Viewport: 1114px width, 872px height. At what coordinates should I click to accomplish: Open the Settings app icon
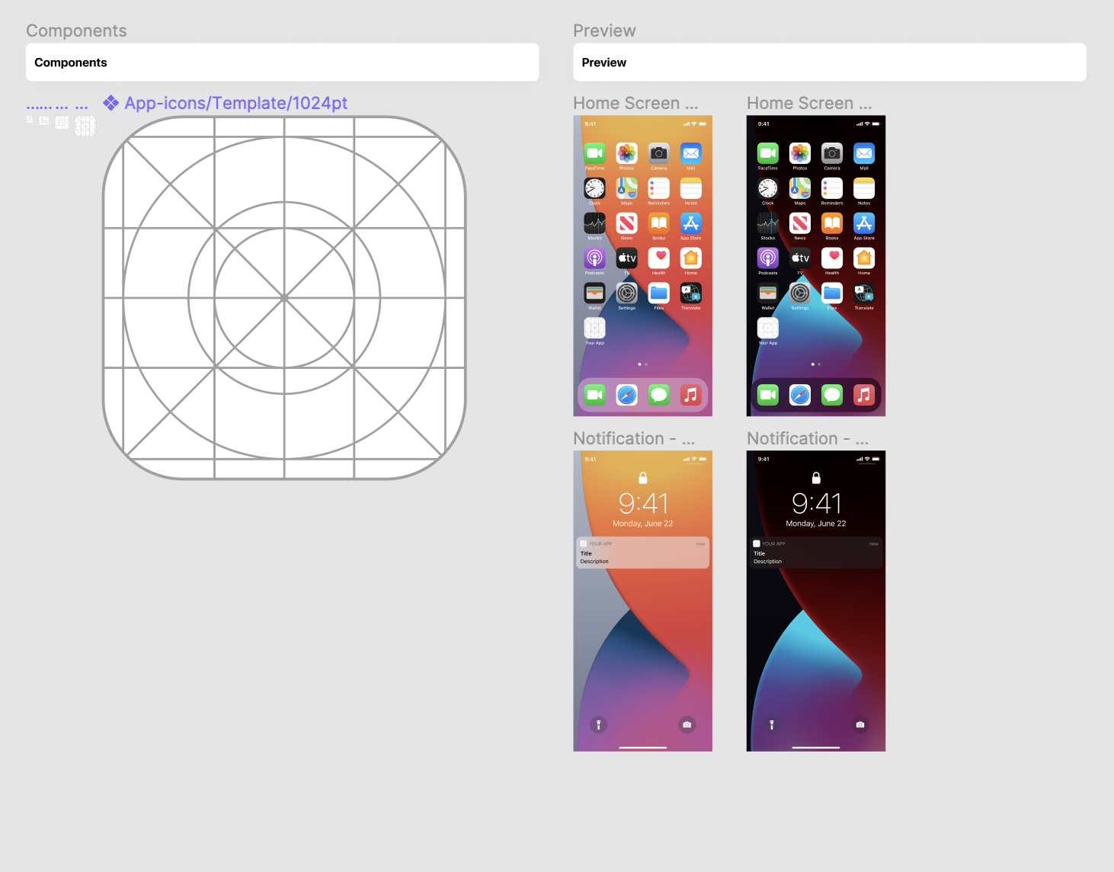tap(626, 293)
